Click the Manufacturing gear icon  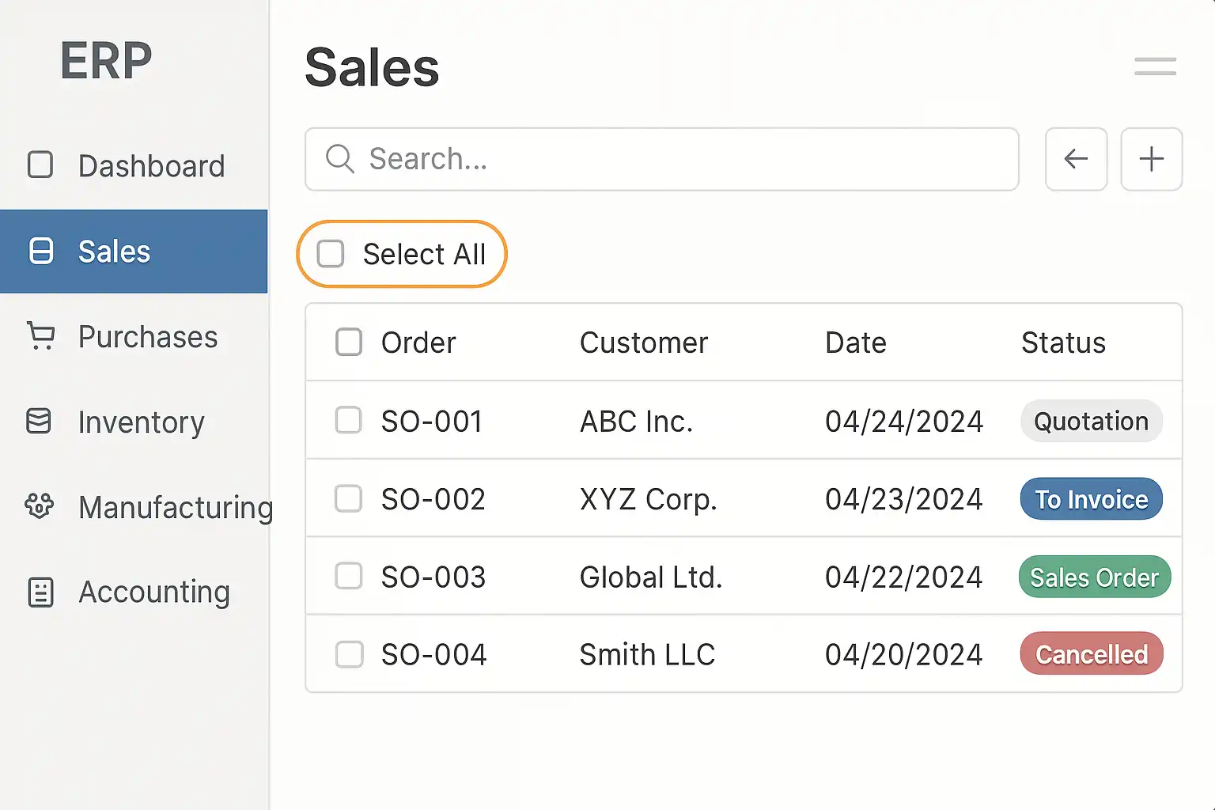(39, 505)
